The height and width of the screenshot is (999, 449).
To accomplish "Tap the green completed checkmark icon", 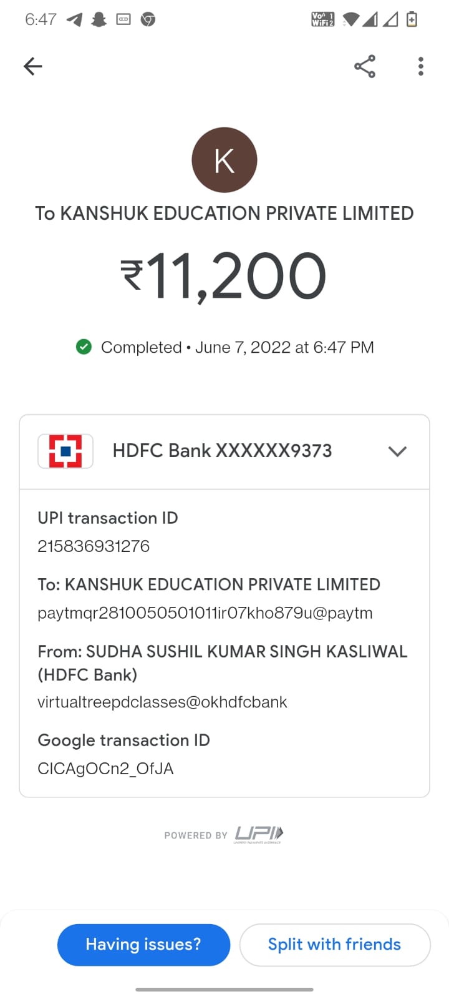I will 84,347.
